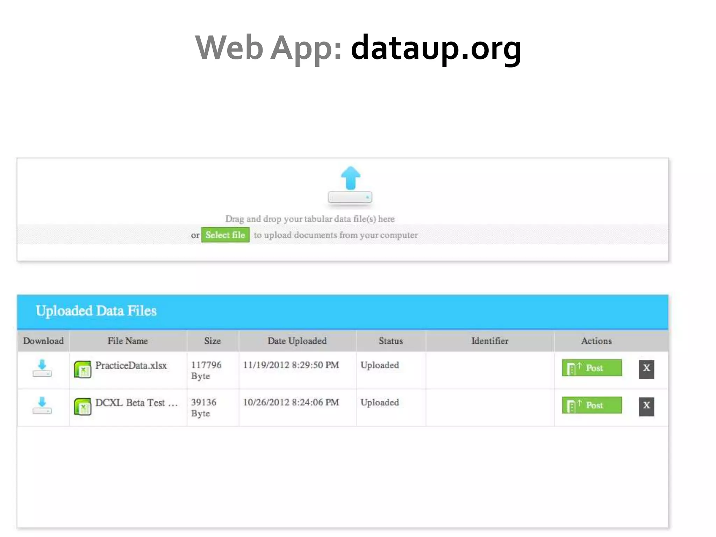Delete DCXL Beta Test with its X button
Image resolution: width=716 pixels, height=537 pixels.
point(647,407)
